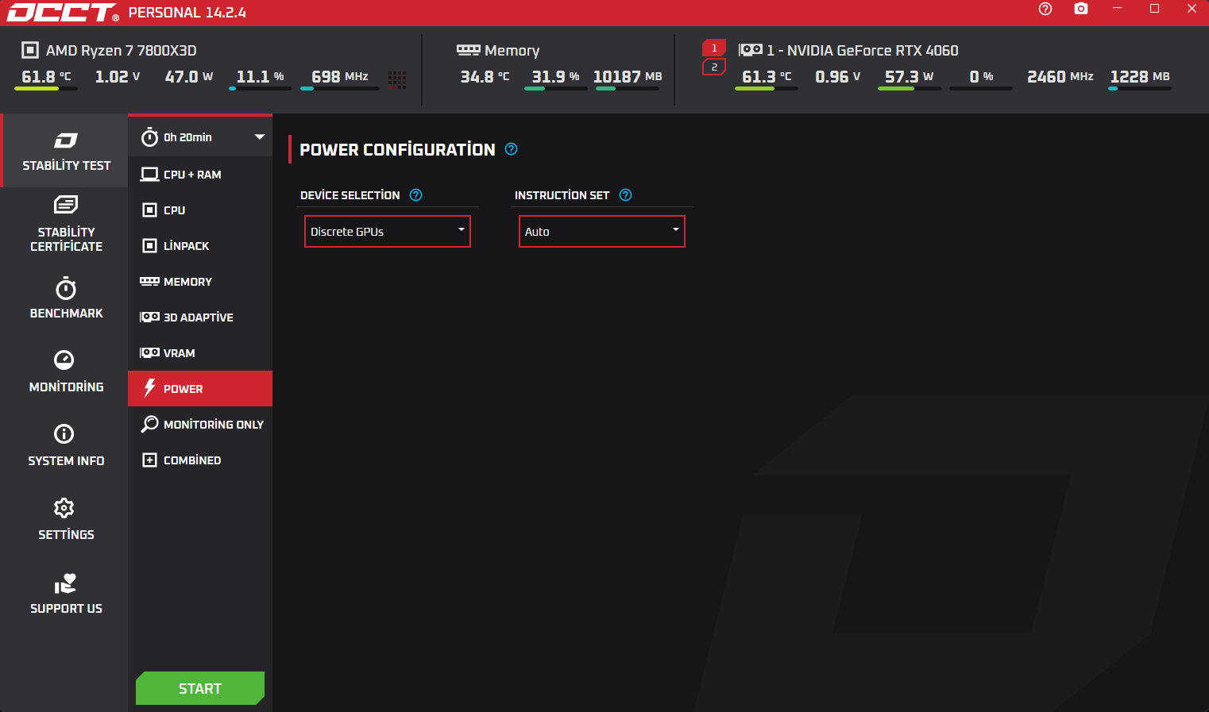Show help for Instruction Set
The image size is (1209, 712).
click(x=626, y=195)
